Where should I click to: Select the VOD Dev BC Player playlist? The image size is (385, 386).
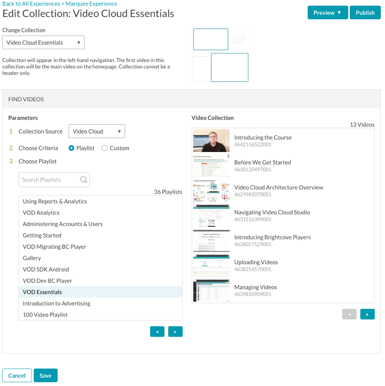pyautogui.click(x=101, y=281)
